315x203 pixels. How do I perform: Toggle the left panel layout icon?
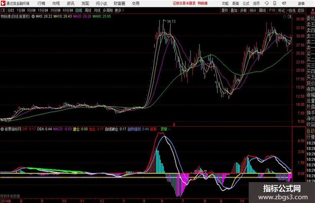tap(3, 10)
